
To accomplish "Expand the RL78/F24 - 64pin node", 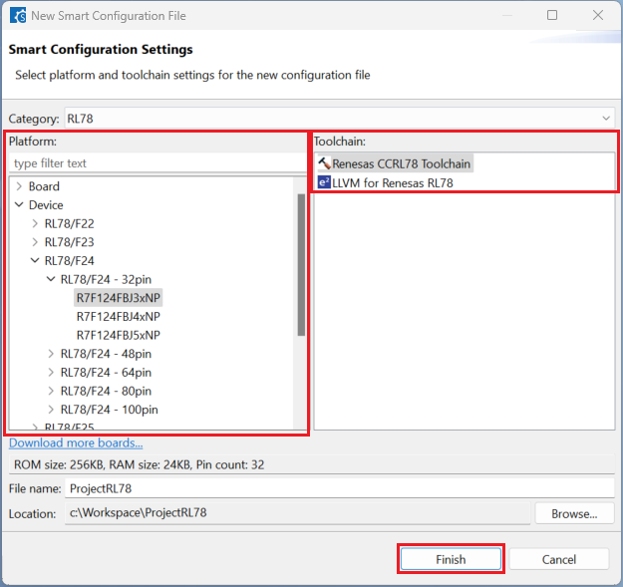I will [51, 372].
